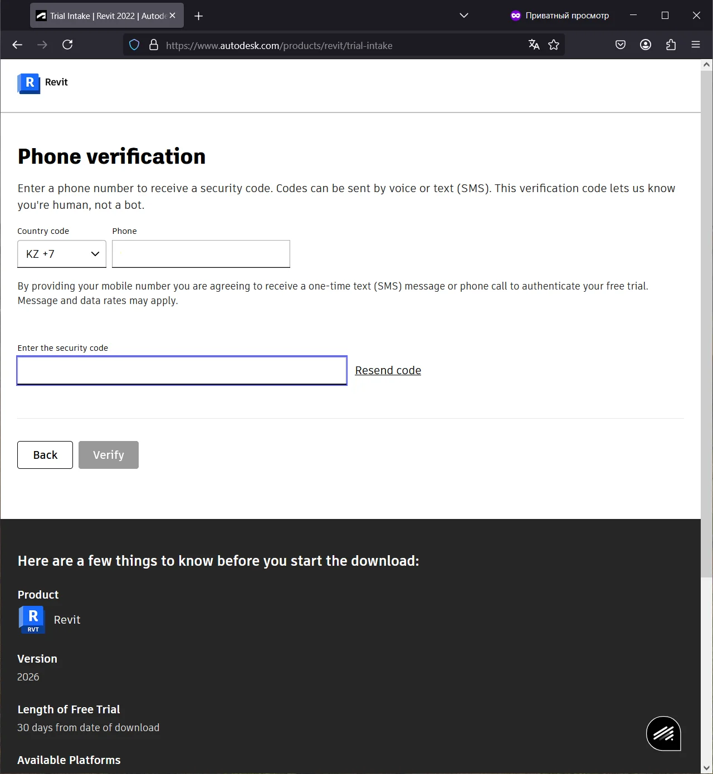Click the tracking protection shield icon
The width and height of the screenshot is (713, 774).
click(134, 45)
